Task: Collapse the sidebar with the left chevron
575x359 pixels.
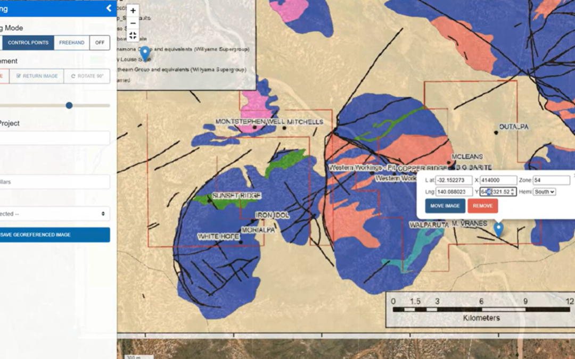Action: pos(108,9)
